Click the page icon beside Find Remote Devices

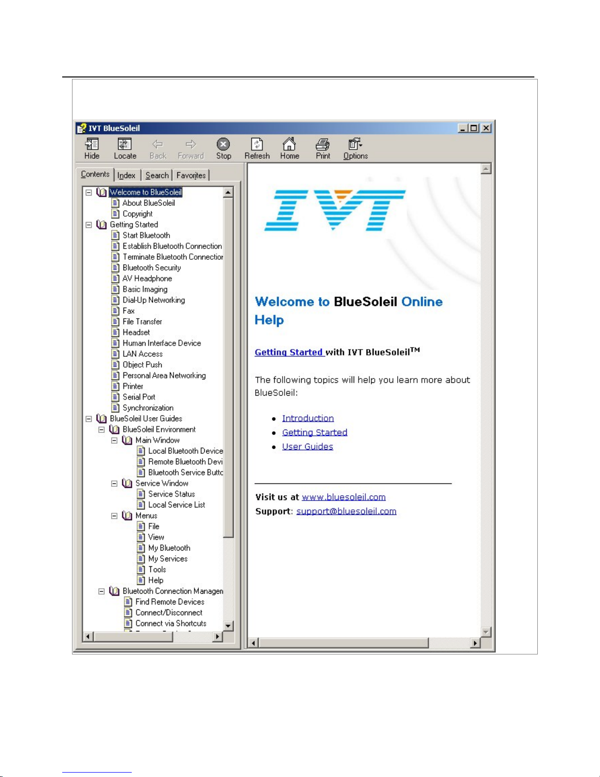pyautogui.click(x=128, y=602)
